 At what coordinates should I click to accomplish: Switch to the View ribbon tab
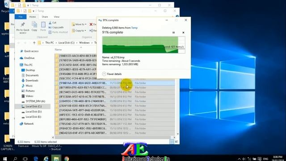(57, 17)
